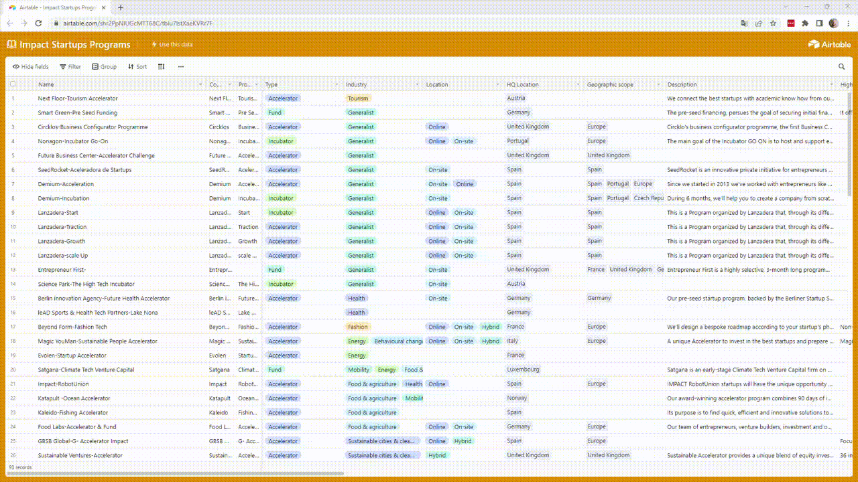Image resolution: width=858 pixels, height=482 pixels.
Task: Click the translate page icon
Action: (x=744, y=23)
